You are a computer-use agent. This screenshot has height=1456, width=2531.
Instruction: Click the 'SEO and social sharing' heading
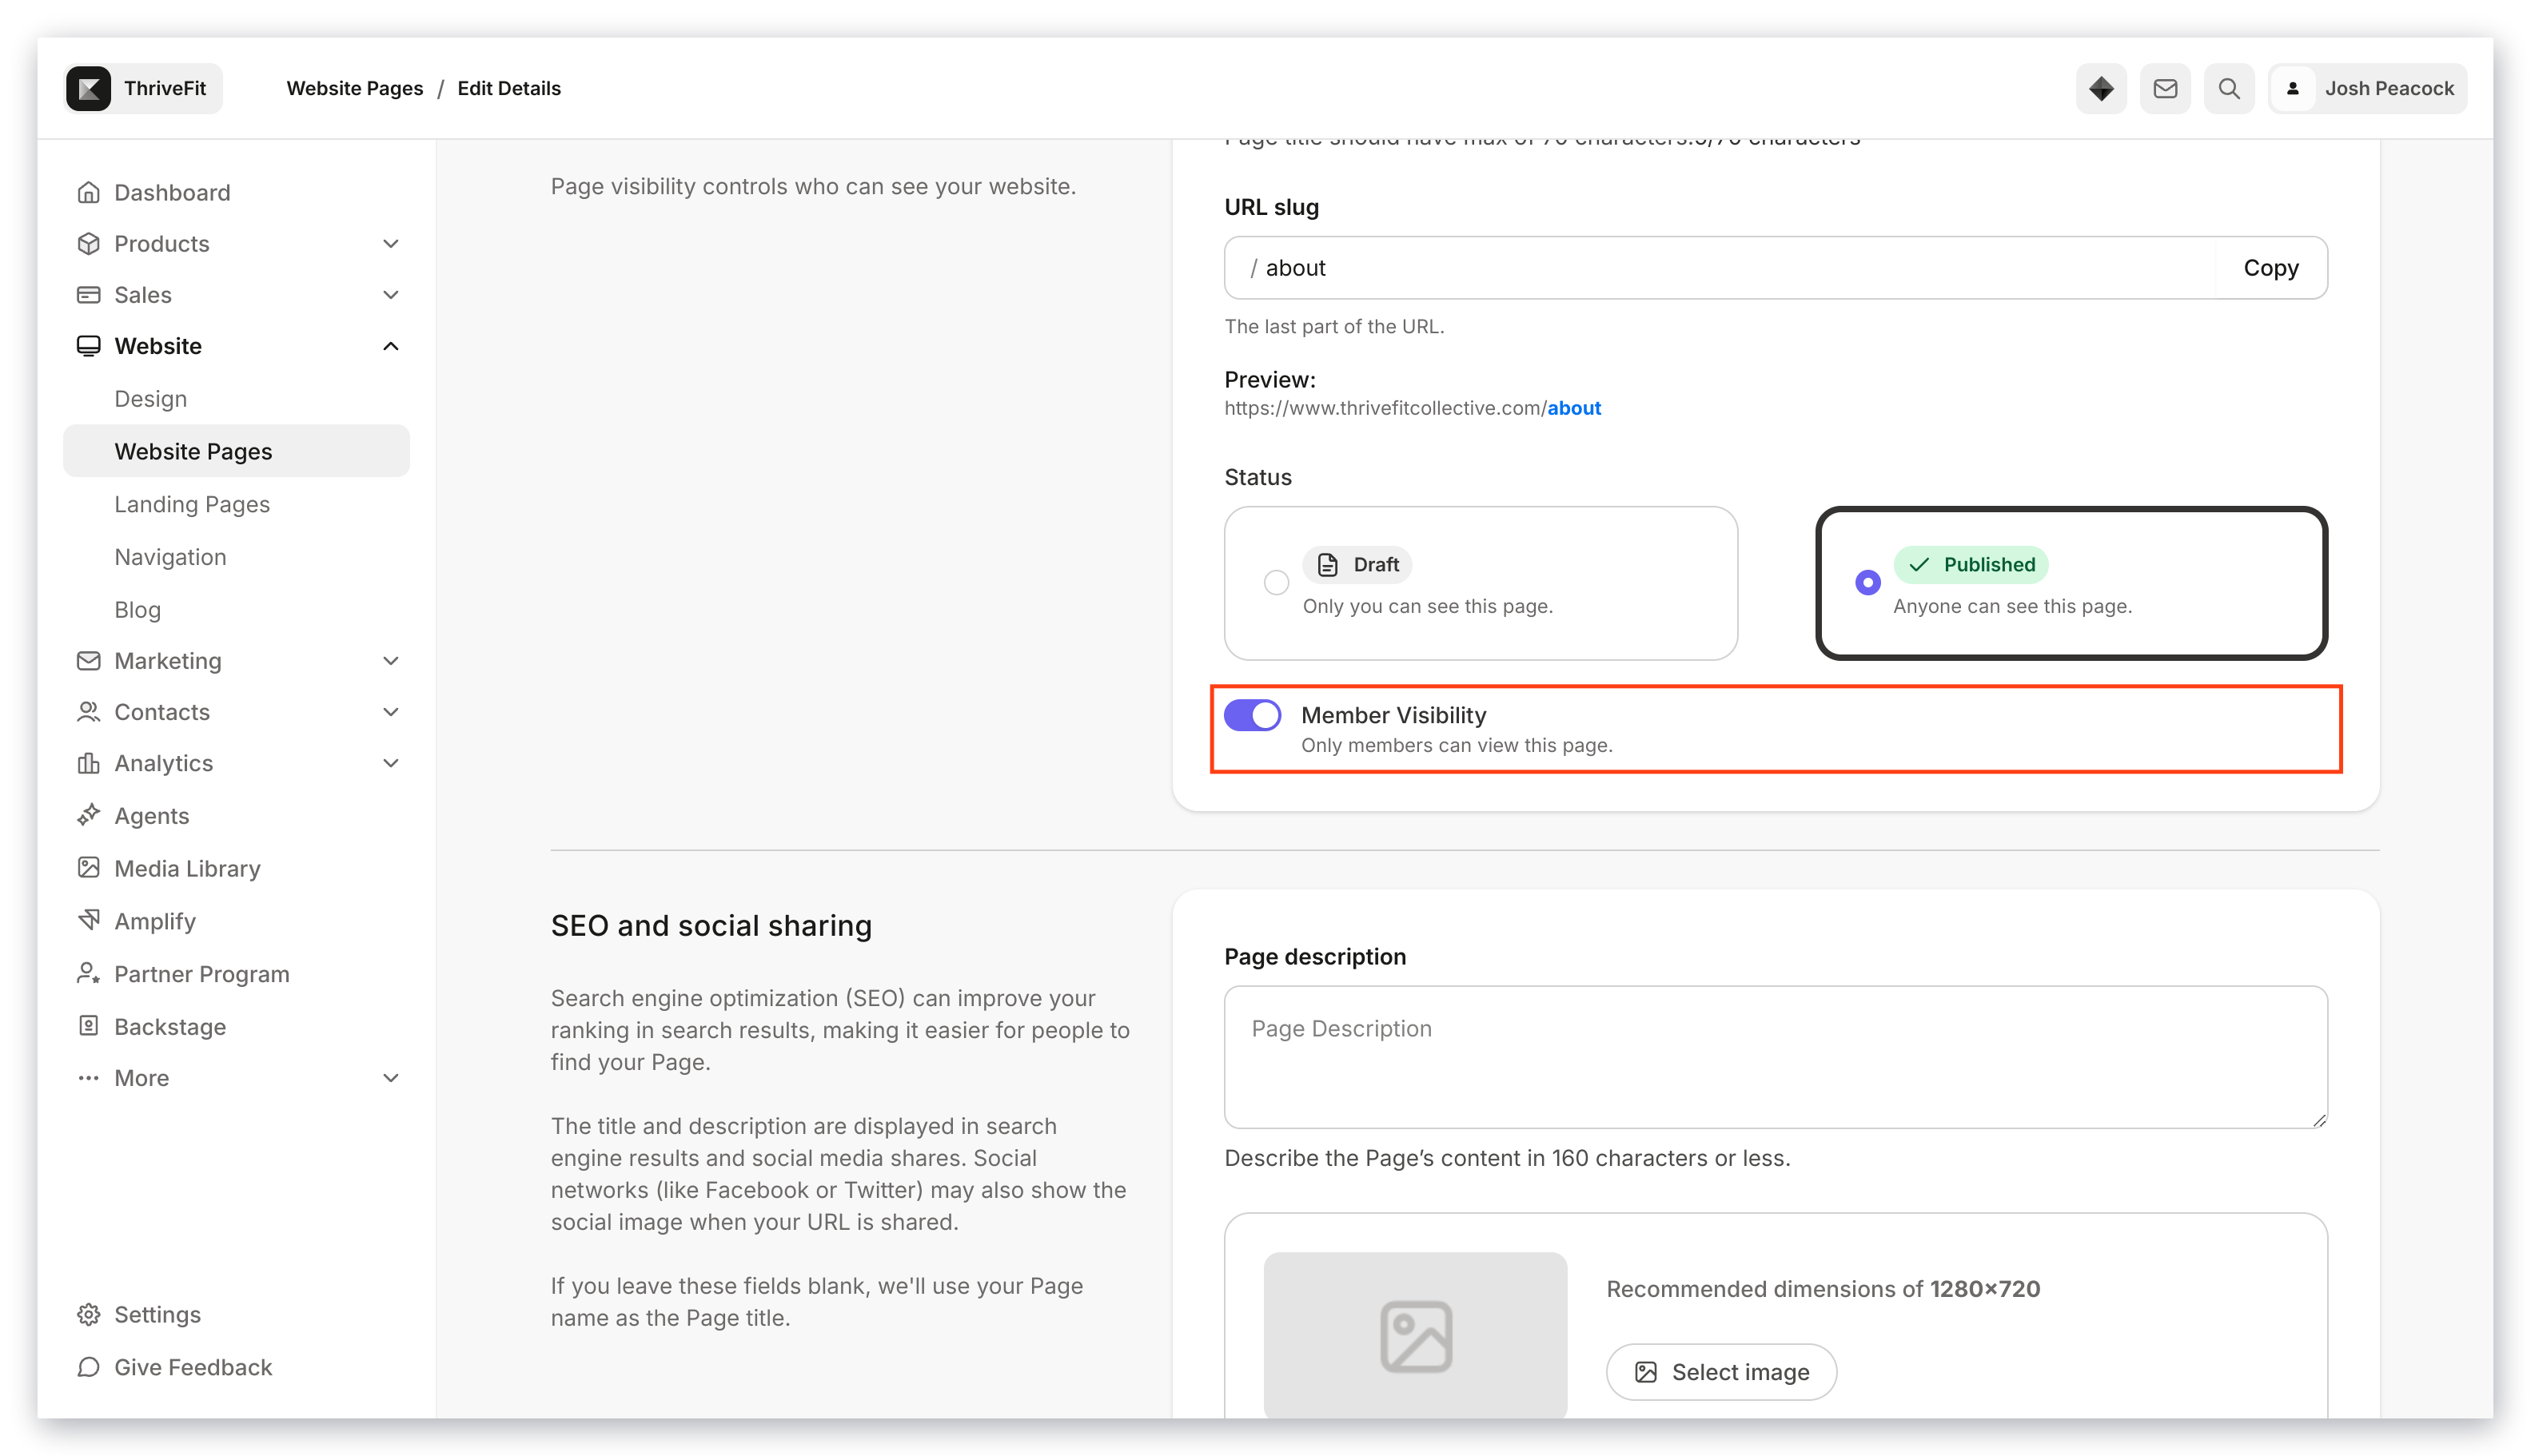[711, 925]
